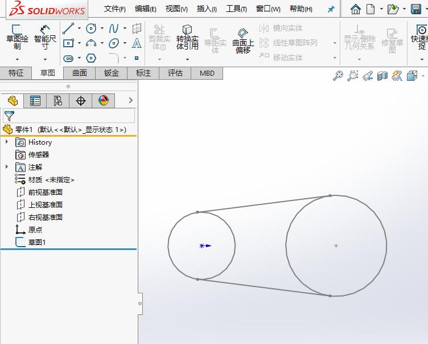
Task: Switch to the 标注 tab
Action: click(x=143, y=73)
